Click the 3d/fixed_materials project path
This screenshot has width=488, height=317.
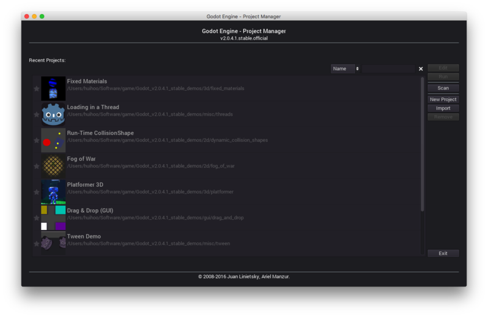point(156,88)
